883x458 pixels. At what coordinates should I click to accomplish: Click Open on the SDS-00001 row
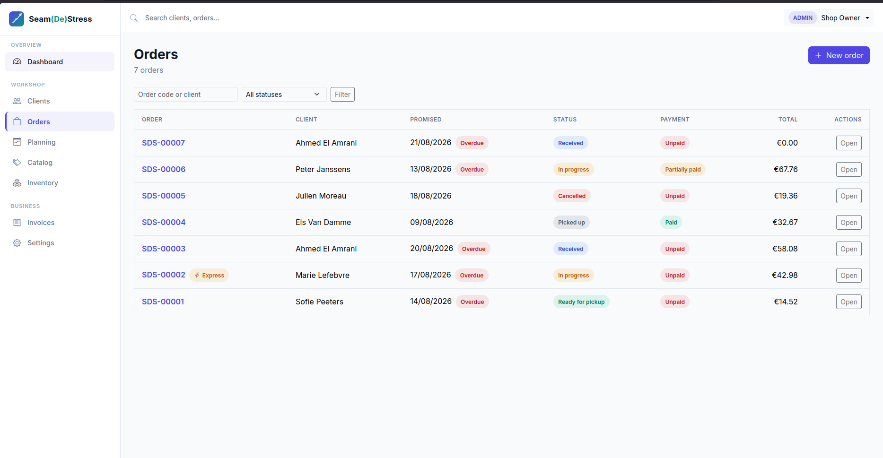[848, 302]
